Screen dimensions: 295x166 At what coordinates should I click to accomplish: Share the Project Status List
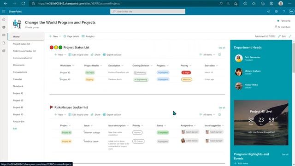[95, 54]
